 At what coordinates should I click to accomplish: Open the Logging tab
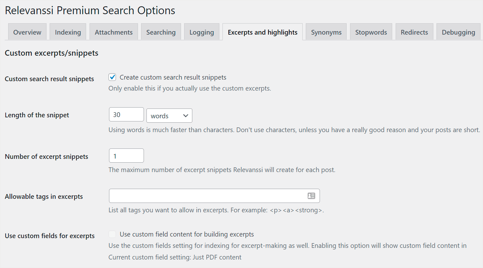(201, 32)
